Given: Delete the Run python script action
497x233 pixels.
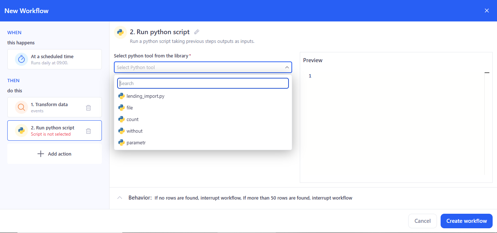Looking at the screenshot, I should click(x=88, y=130).
